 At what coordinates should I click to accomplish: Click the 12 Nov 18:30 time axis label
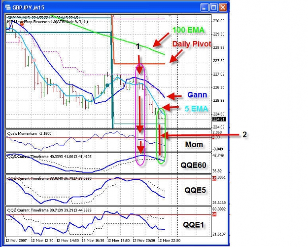tap(118, 241)
